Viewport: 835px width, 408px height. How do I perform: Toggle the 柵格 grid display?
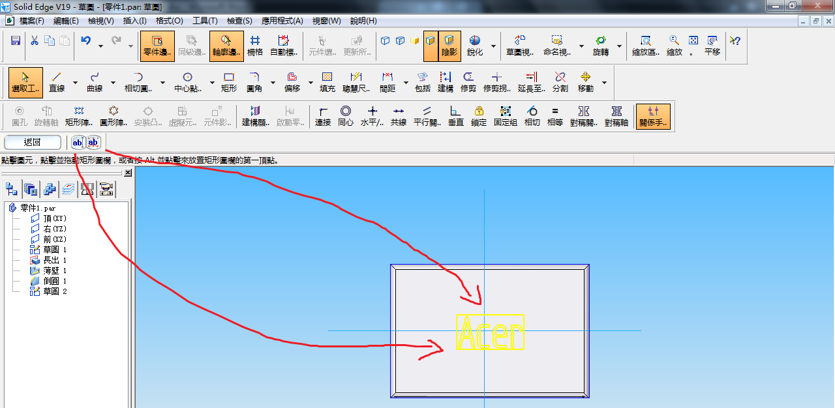[255, 46]
